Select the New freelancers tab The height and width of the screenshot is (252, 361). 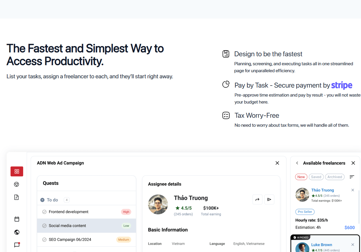pyautogui.click(x=301, y=177)
